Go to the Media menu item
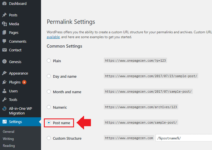The width and height of the screenshot is (212, 150). [14, 24]
